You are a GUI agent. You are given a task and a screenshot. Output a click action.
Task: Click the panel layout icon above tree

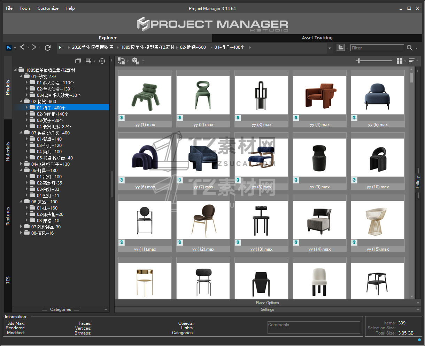click(x=88, y=61)
